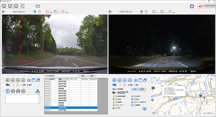
Task: Increase left playback speed with spinner arrow
Action: [18, 84]
